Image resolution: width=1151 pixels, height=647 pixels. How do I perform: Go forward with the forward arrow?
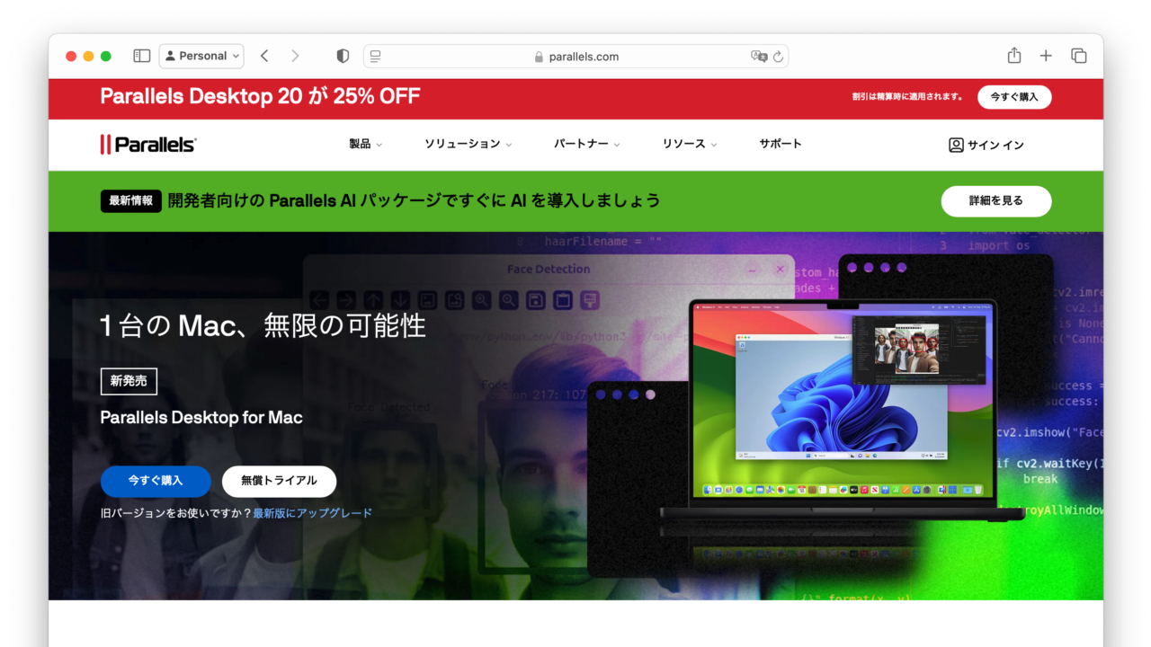pos(295,56)
